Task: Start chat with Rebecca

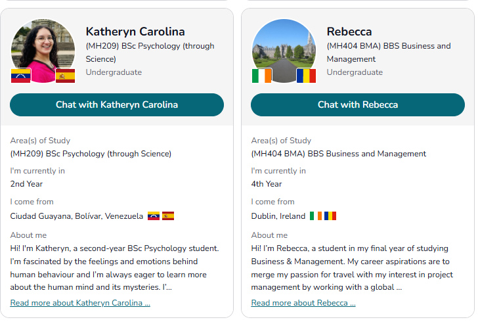Action: (358, 104)
